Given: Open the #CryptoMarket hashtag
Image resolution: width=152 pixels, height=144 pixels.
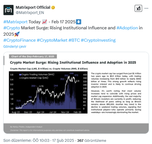Looking at the screenshot, I should [52, 40].
